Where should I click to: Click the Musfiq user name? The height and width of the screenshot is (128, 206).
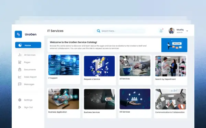(180, 30)
